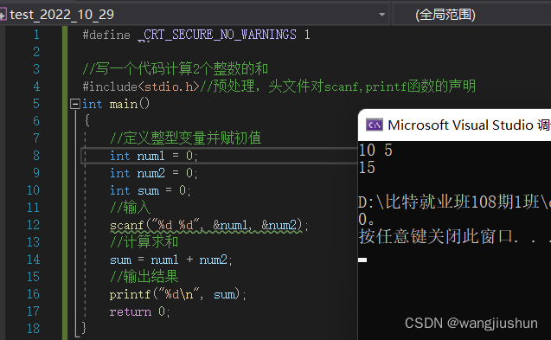Click the #include<stdio.h> directive
The height and width of the screenshot is (340, 551).
tap(140, 87)
